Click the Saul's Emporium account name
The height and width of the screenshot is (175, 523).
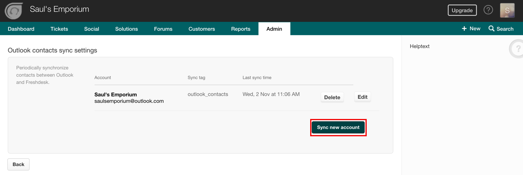[x=116, y=94]
